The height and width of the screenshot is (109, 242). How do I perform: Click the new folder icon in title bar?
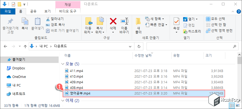pyautogui.click(x=19, y=4)
